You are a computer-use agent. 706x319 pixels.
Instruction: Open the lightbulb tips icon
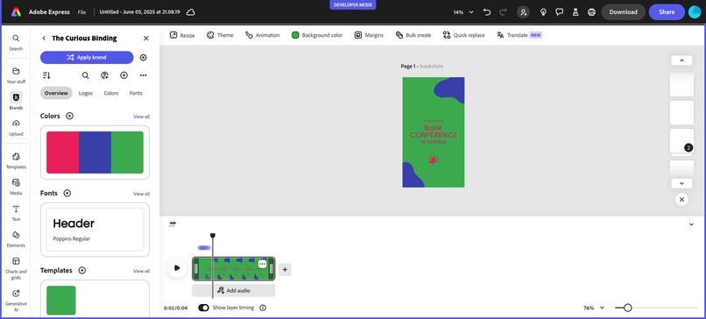(x=543, y=12)
